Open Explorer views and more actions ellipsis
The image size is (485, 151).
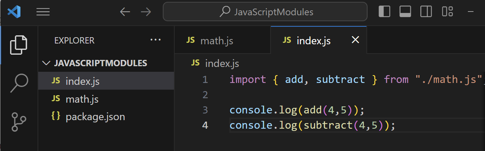[155, 40]
